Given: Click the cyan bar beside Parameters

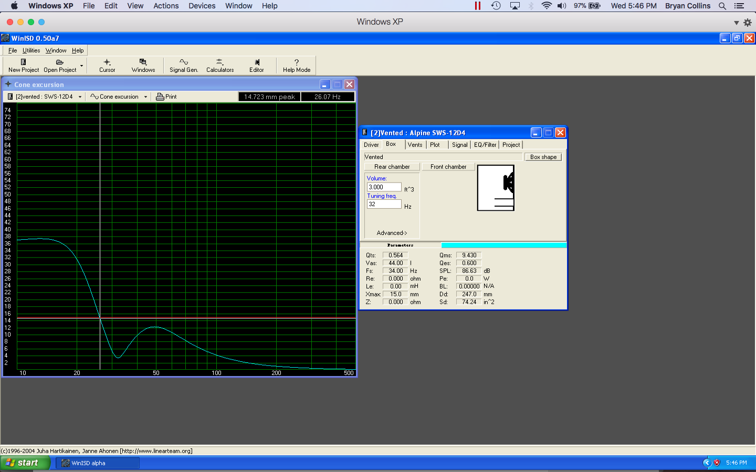Looking at the screenshot, I should tap(504, 245).
